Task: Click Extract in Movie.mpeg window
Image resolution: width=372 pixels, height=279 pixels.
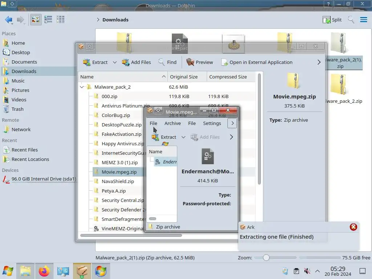Action: 164,137
